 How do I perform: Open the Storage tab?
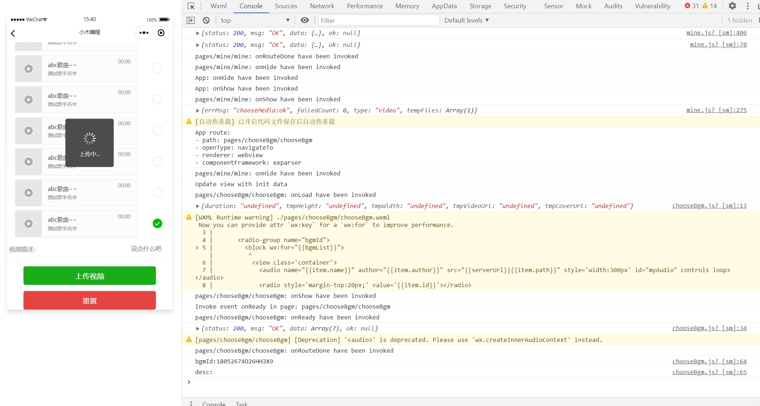480,6
